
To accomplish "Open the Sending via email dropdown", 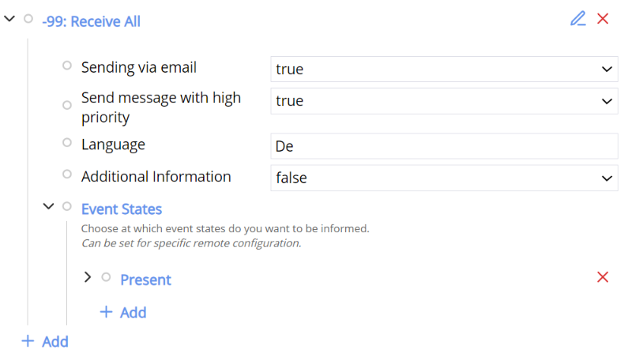I will [x=606, y=69].
